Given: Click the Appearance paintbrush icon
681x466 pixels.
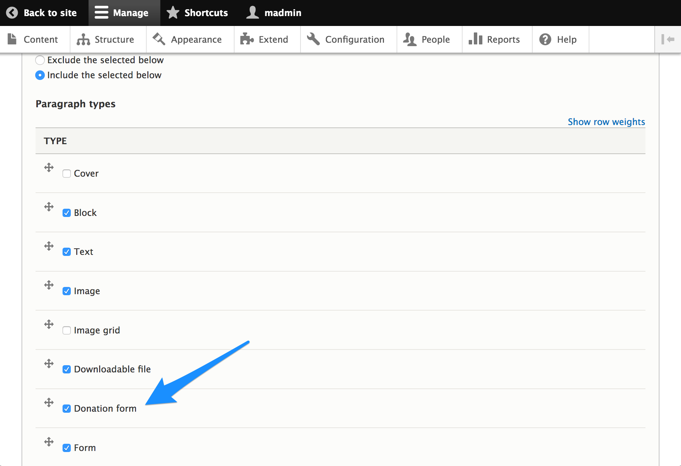Looking at the screenshot, I should pyautogui.click(x=159, y=39).
